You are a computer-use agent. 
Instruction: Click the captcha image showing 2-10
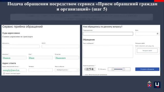point(90,69)
